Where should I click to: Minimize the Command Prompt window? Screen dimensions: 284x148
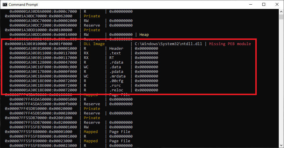pyautogui.click(x=250, y=5)
